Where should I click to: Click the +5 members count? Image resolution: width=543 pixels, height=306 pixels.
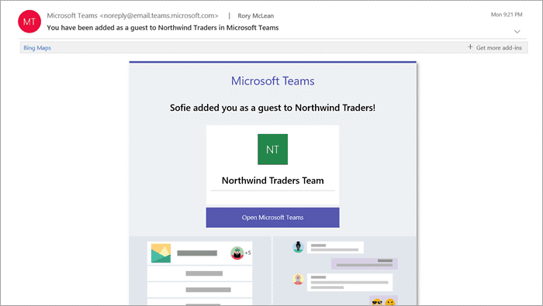pos(248,253)
